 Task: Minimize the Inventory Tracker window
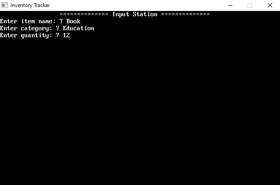coord(230,5)
